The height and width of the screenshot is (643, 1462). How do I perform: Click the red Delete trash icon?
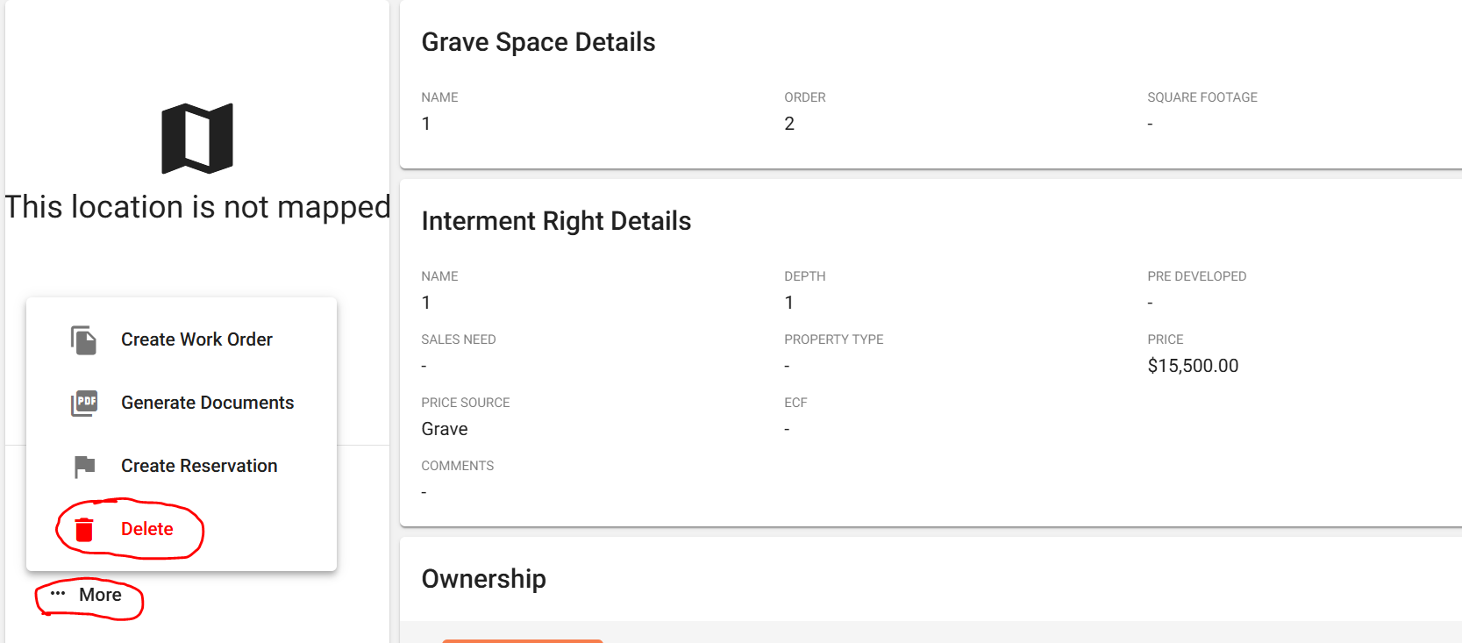point(84,529)
